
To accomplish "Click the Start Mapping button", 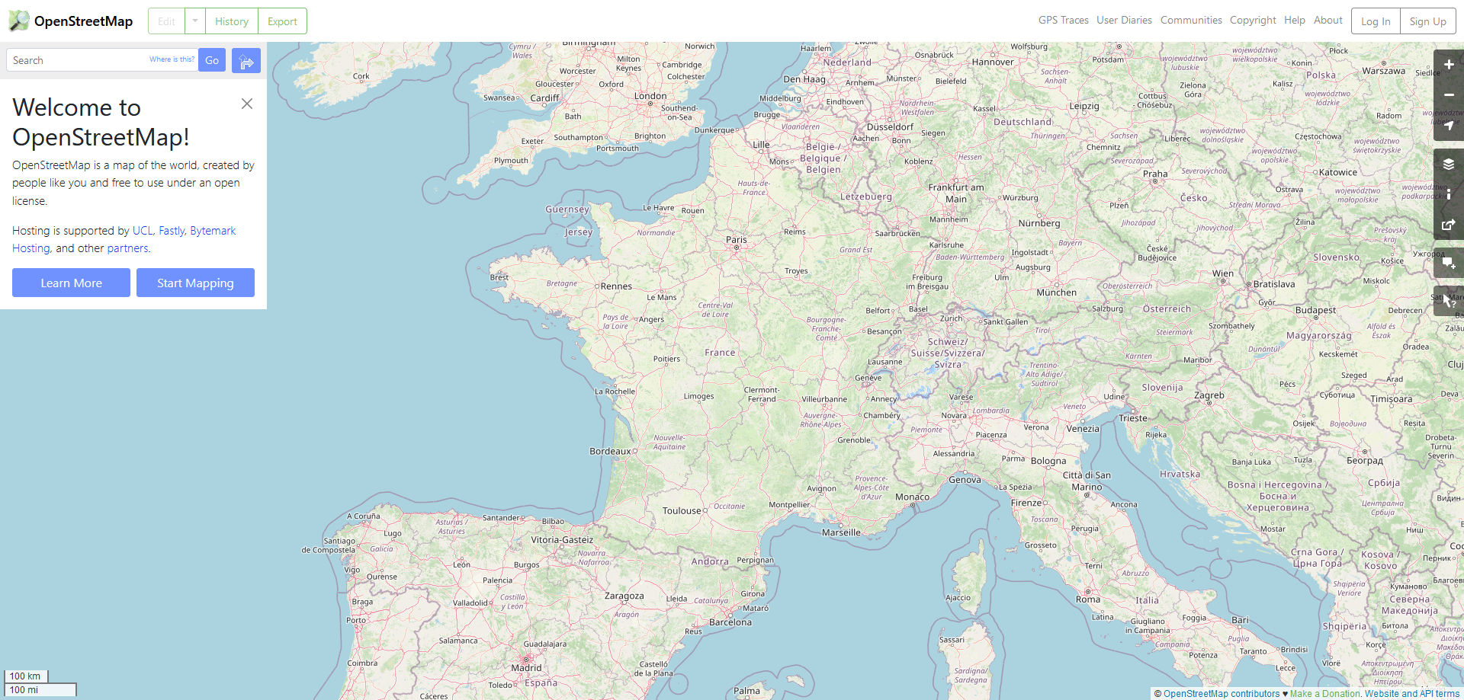I will [x=195, y=283].
